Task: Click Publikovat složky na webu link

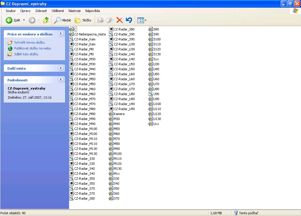Action: tap(32, 48)
